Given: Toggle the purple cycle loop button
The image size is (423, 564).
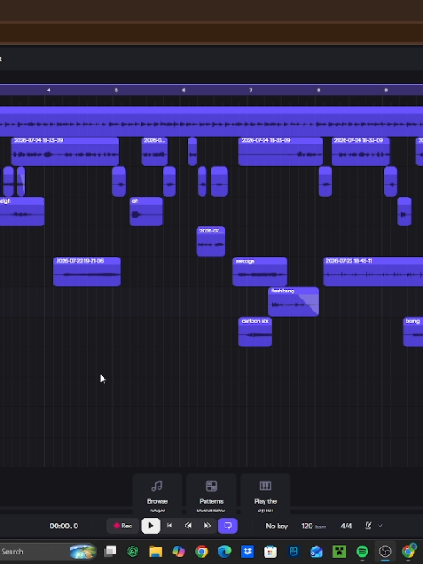Looking at the screenshot, I should (228, 526).
